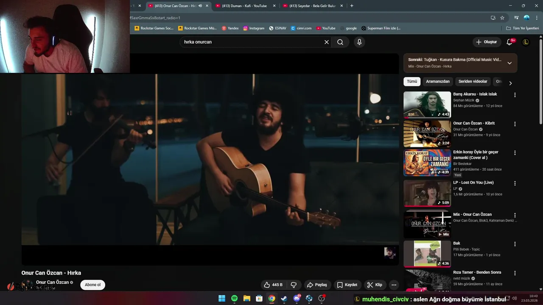Image resolution: width=543 pixels, height=305 pixels.
Task: Dislike the video with thumbs down
Action: [294, 285]
